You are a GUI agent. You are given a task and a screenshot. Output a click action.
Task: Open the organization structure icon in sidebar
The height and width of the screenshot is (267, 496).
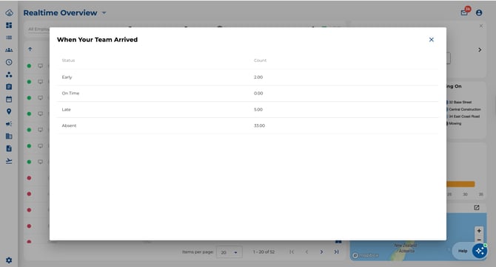pyautogui.click(x=9, y=74)
